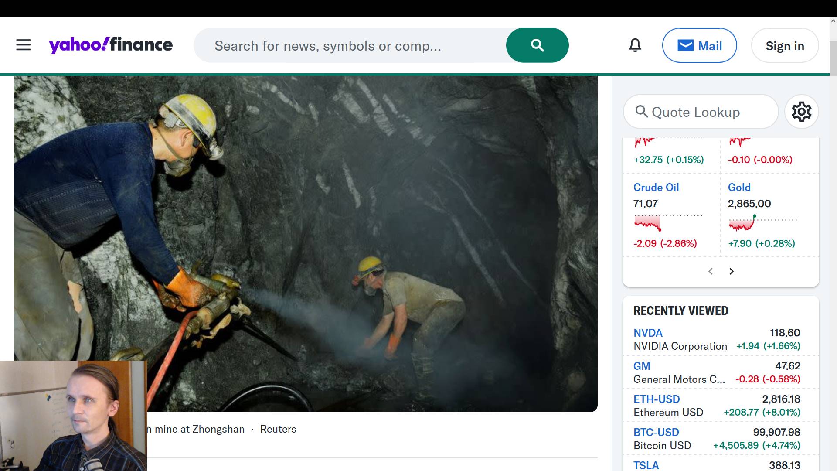Show the previous market summary page

[x=711, y=271]
